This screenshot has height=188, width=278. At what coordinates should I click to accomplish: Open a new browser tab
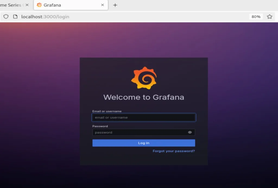(115, 5)
